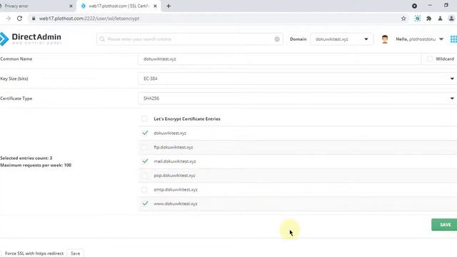Open the Certificate Type SHA256 dropdown
Viewport: 457px width, 257px height.
click(298, 99)
